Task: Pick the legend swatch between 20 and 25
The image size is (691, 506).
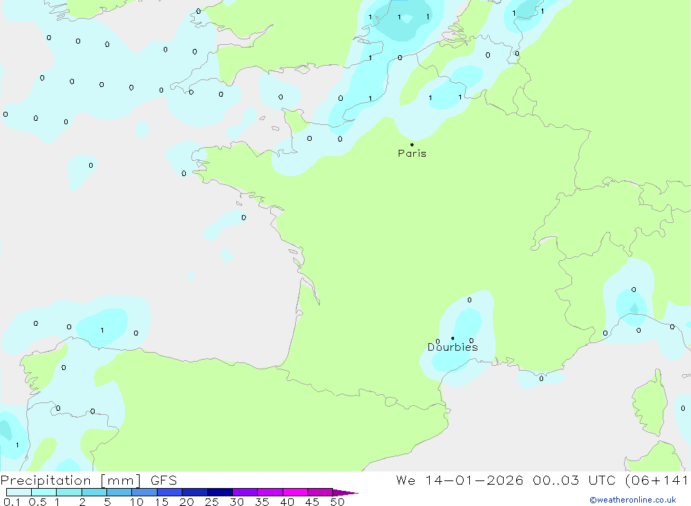Action: [195, 492]
